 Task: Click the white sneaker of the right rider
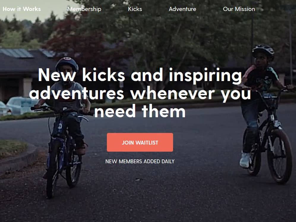coord(245,160)
